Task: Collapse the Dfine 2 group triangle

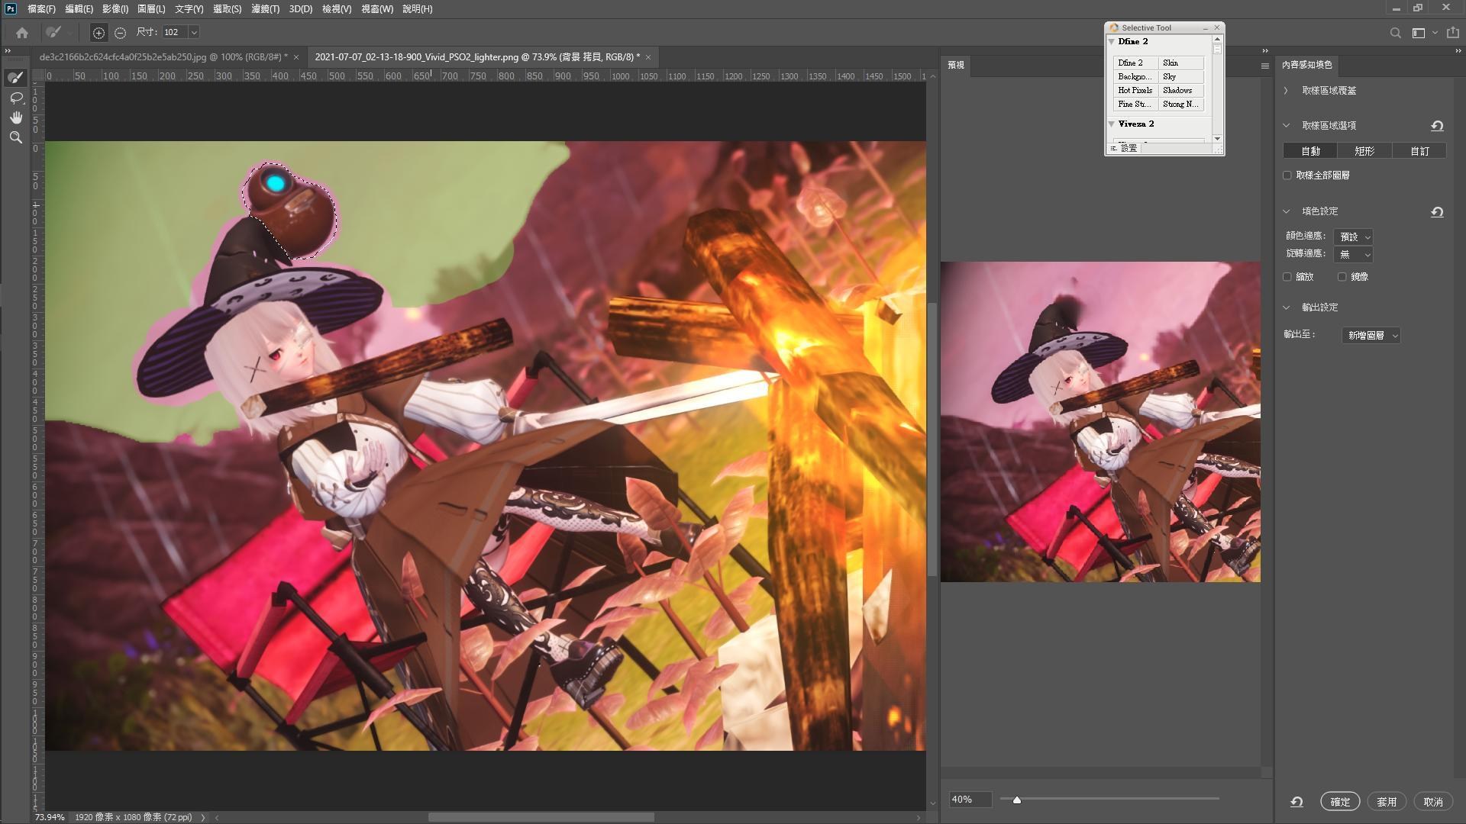Action: [x=1112, y=42]
